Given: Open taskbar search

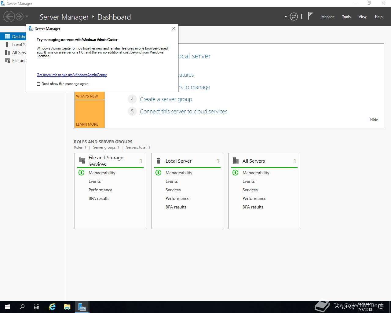Looking at the screenshot, I should (x=22, y=307).
